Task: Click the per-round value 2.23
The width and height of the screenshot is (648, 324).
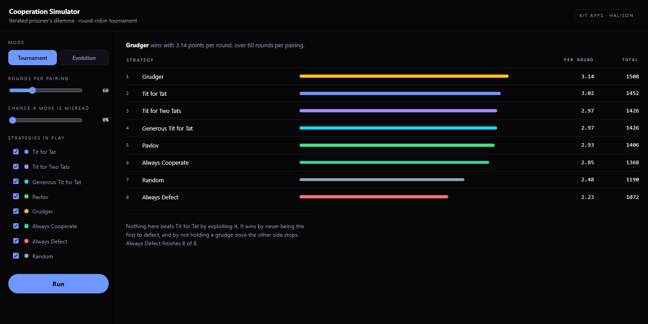Action: pos(587,197)
